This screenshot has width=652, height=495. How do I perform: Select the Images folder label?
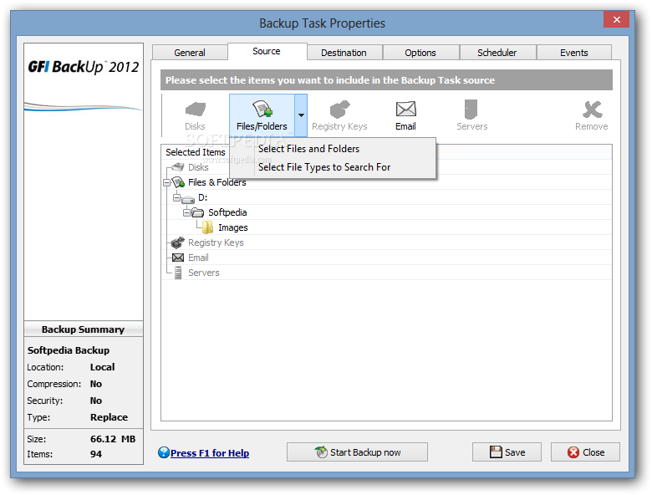tap(233, 227)
